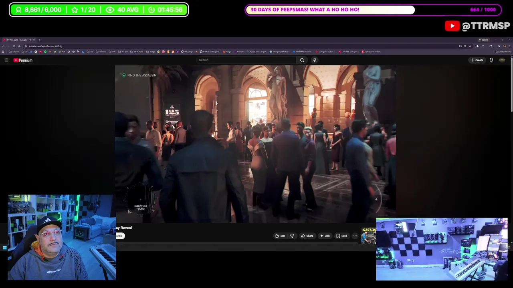Open the ADR bookmark
The height and width of the screenshot is (288, 513).
point(62,52)
